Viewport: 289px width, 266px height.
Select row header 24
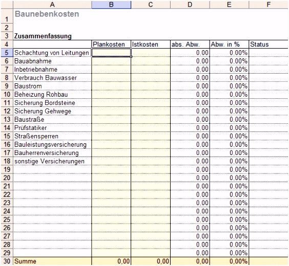pos(7,211)
